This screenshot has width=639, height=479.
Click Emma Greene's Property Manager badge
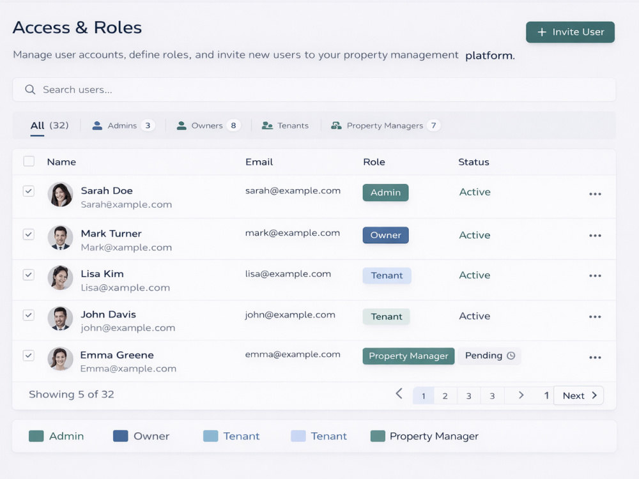pos(408,356)
